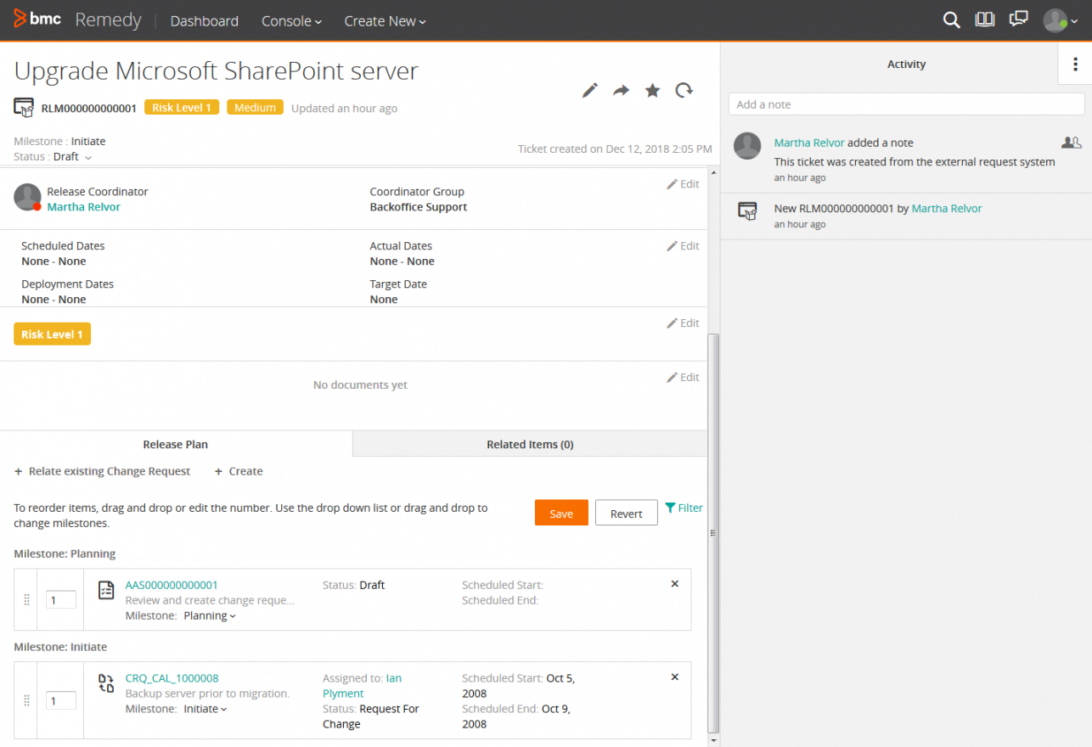Click the 'Updated an hour ago' text
1092x747 pixels.
click(x=344, y=109)
